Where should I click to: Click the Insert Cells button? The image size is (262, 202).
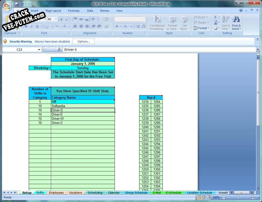click(200, 17)
